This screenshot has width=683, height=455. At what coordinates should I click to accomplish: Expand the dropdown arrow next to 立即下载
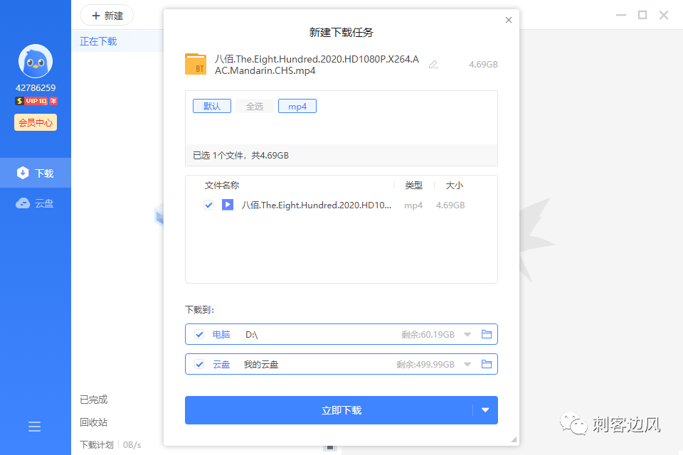(485, 410)
